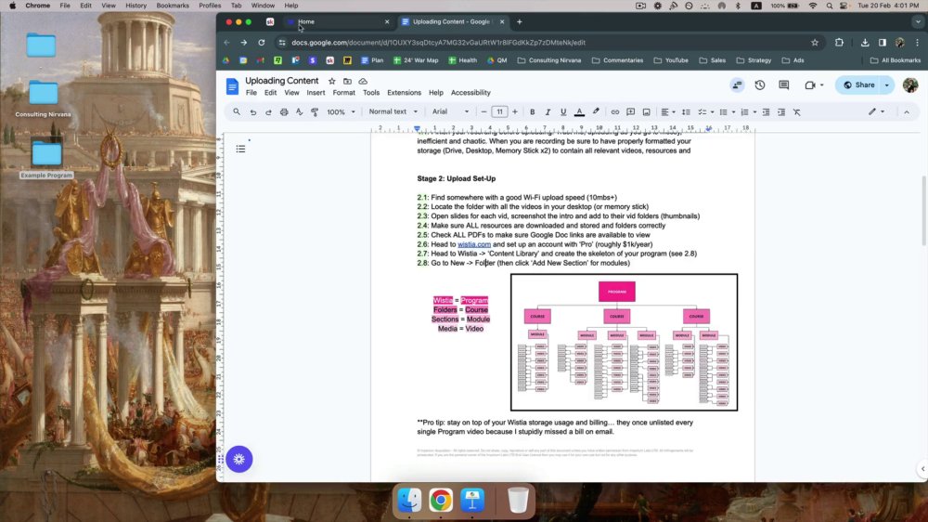This screenshot has width=928, height=522.
Task: Undo the last edit
Action: coord(252,112)
